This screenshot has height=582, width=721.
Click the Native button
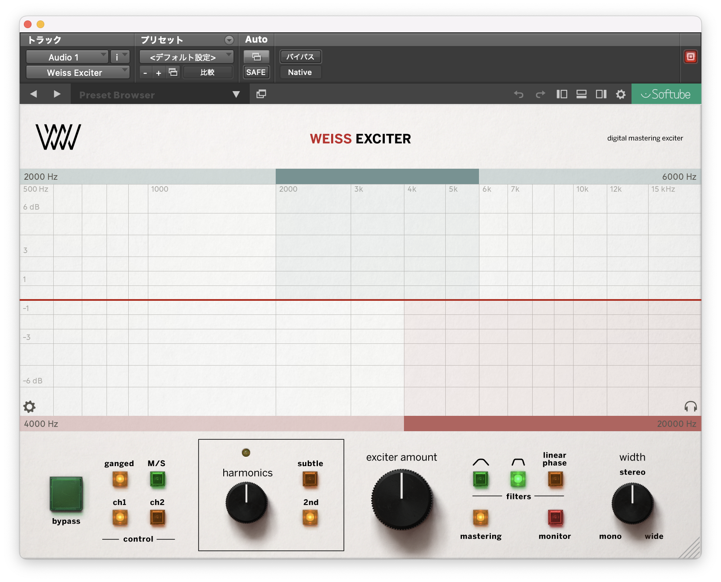(x=300, y=72)
